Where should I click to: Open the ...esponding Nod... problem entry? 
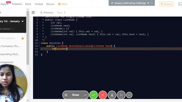point(10,54)
